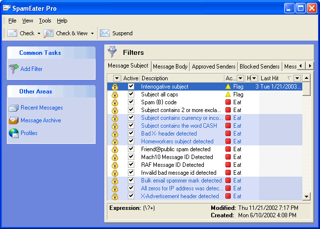Click the Check & View magnifier icon

tap(49, 33)
